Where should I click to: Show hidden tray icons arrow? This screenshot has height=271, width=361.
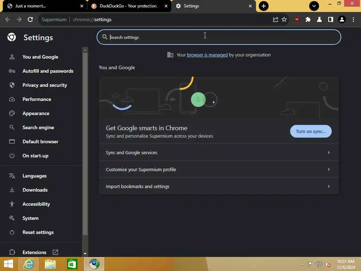302,264
